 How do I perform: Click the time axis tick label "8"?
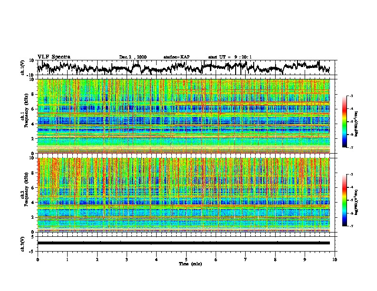275,260
